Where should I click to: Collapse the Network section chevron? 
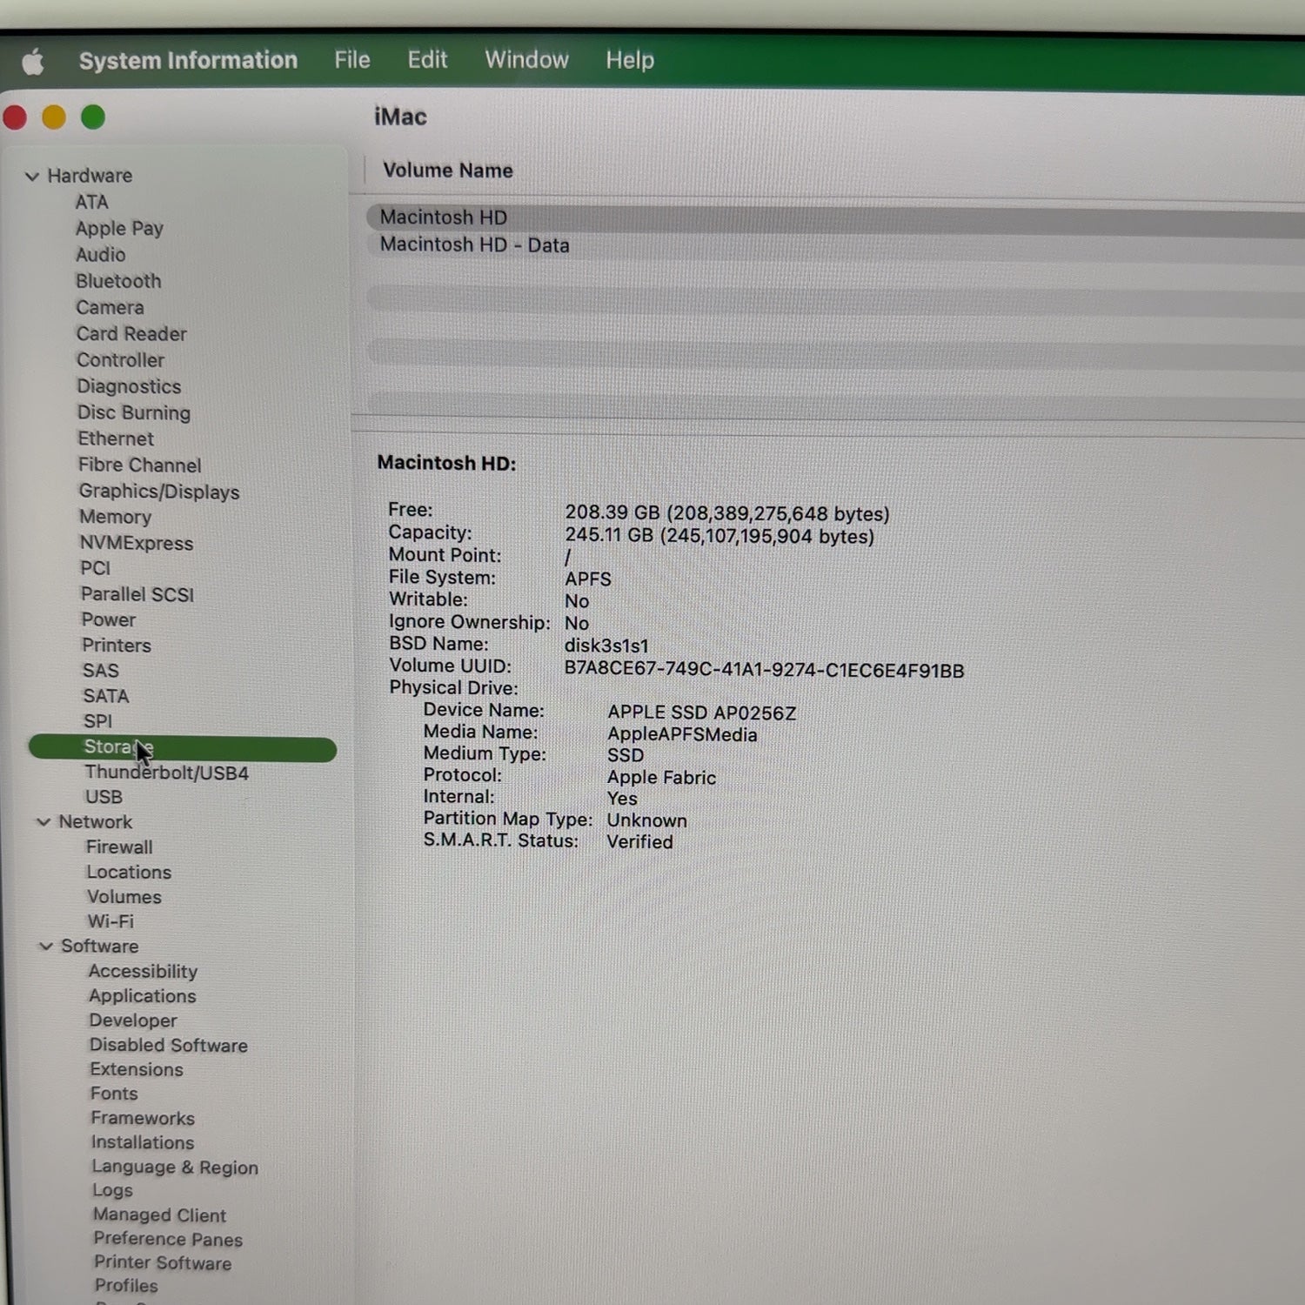coord(43,822)
